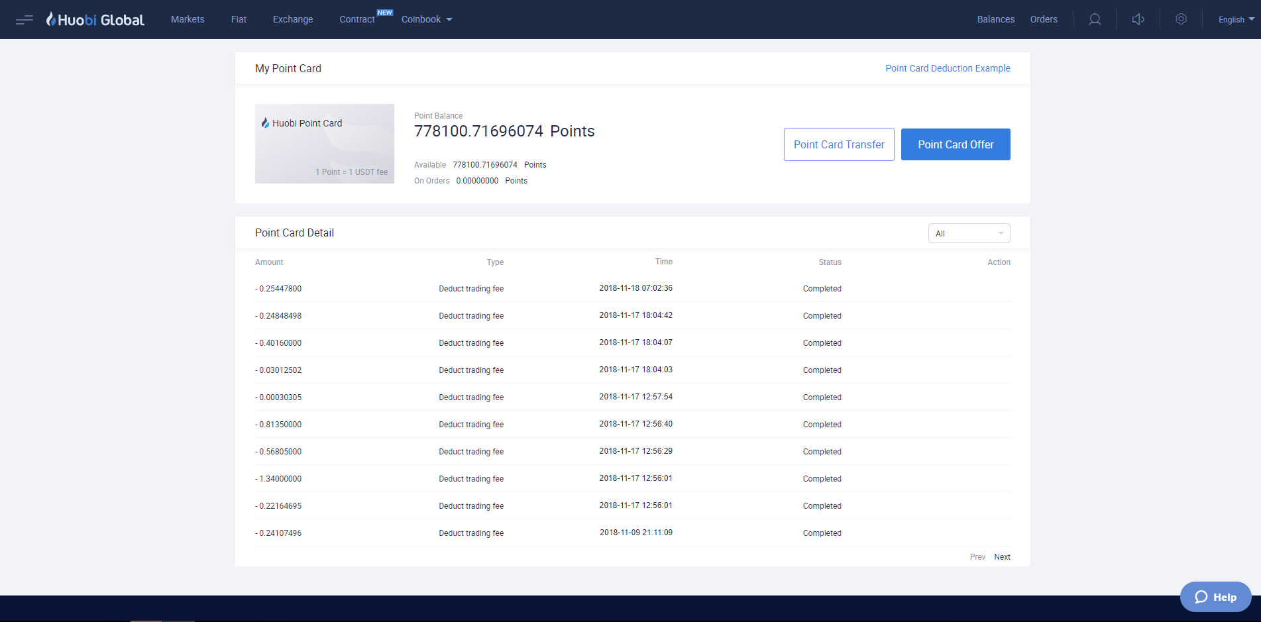Select the point balance 778100.71696074 Points
The width and height of the screenshot is (1261, 622).
504,131
